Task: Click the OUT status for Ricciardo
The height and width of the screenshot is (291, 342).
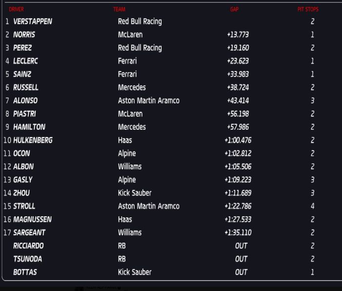Action: [x=241, y=246]
